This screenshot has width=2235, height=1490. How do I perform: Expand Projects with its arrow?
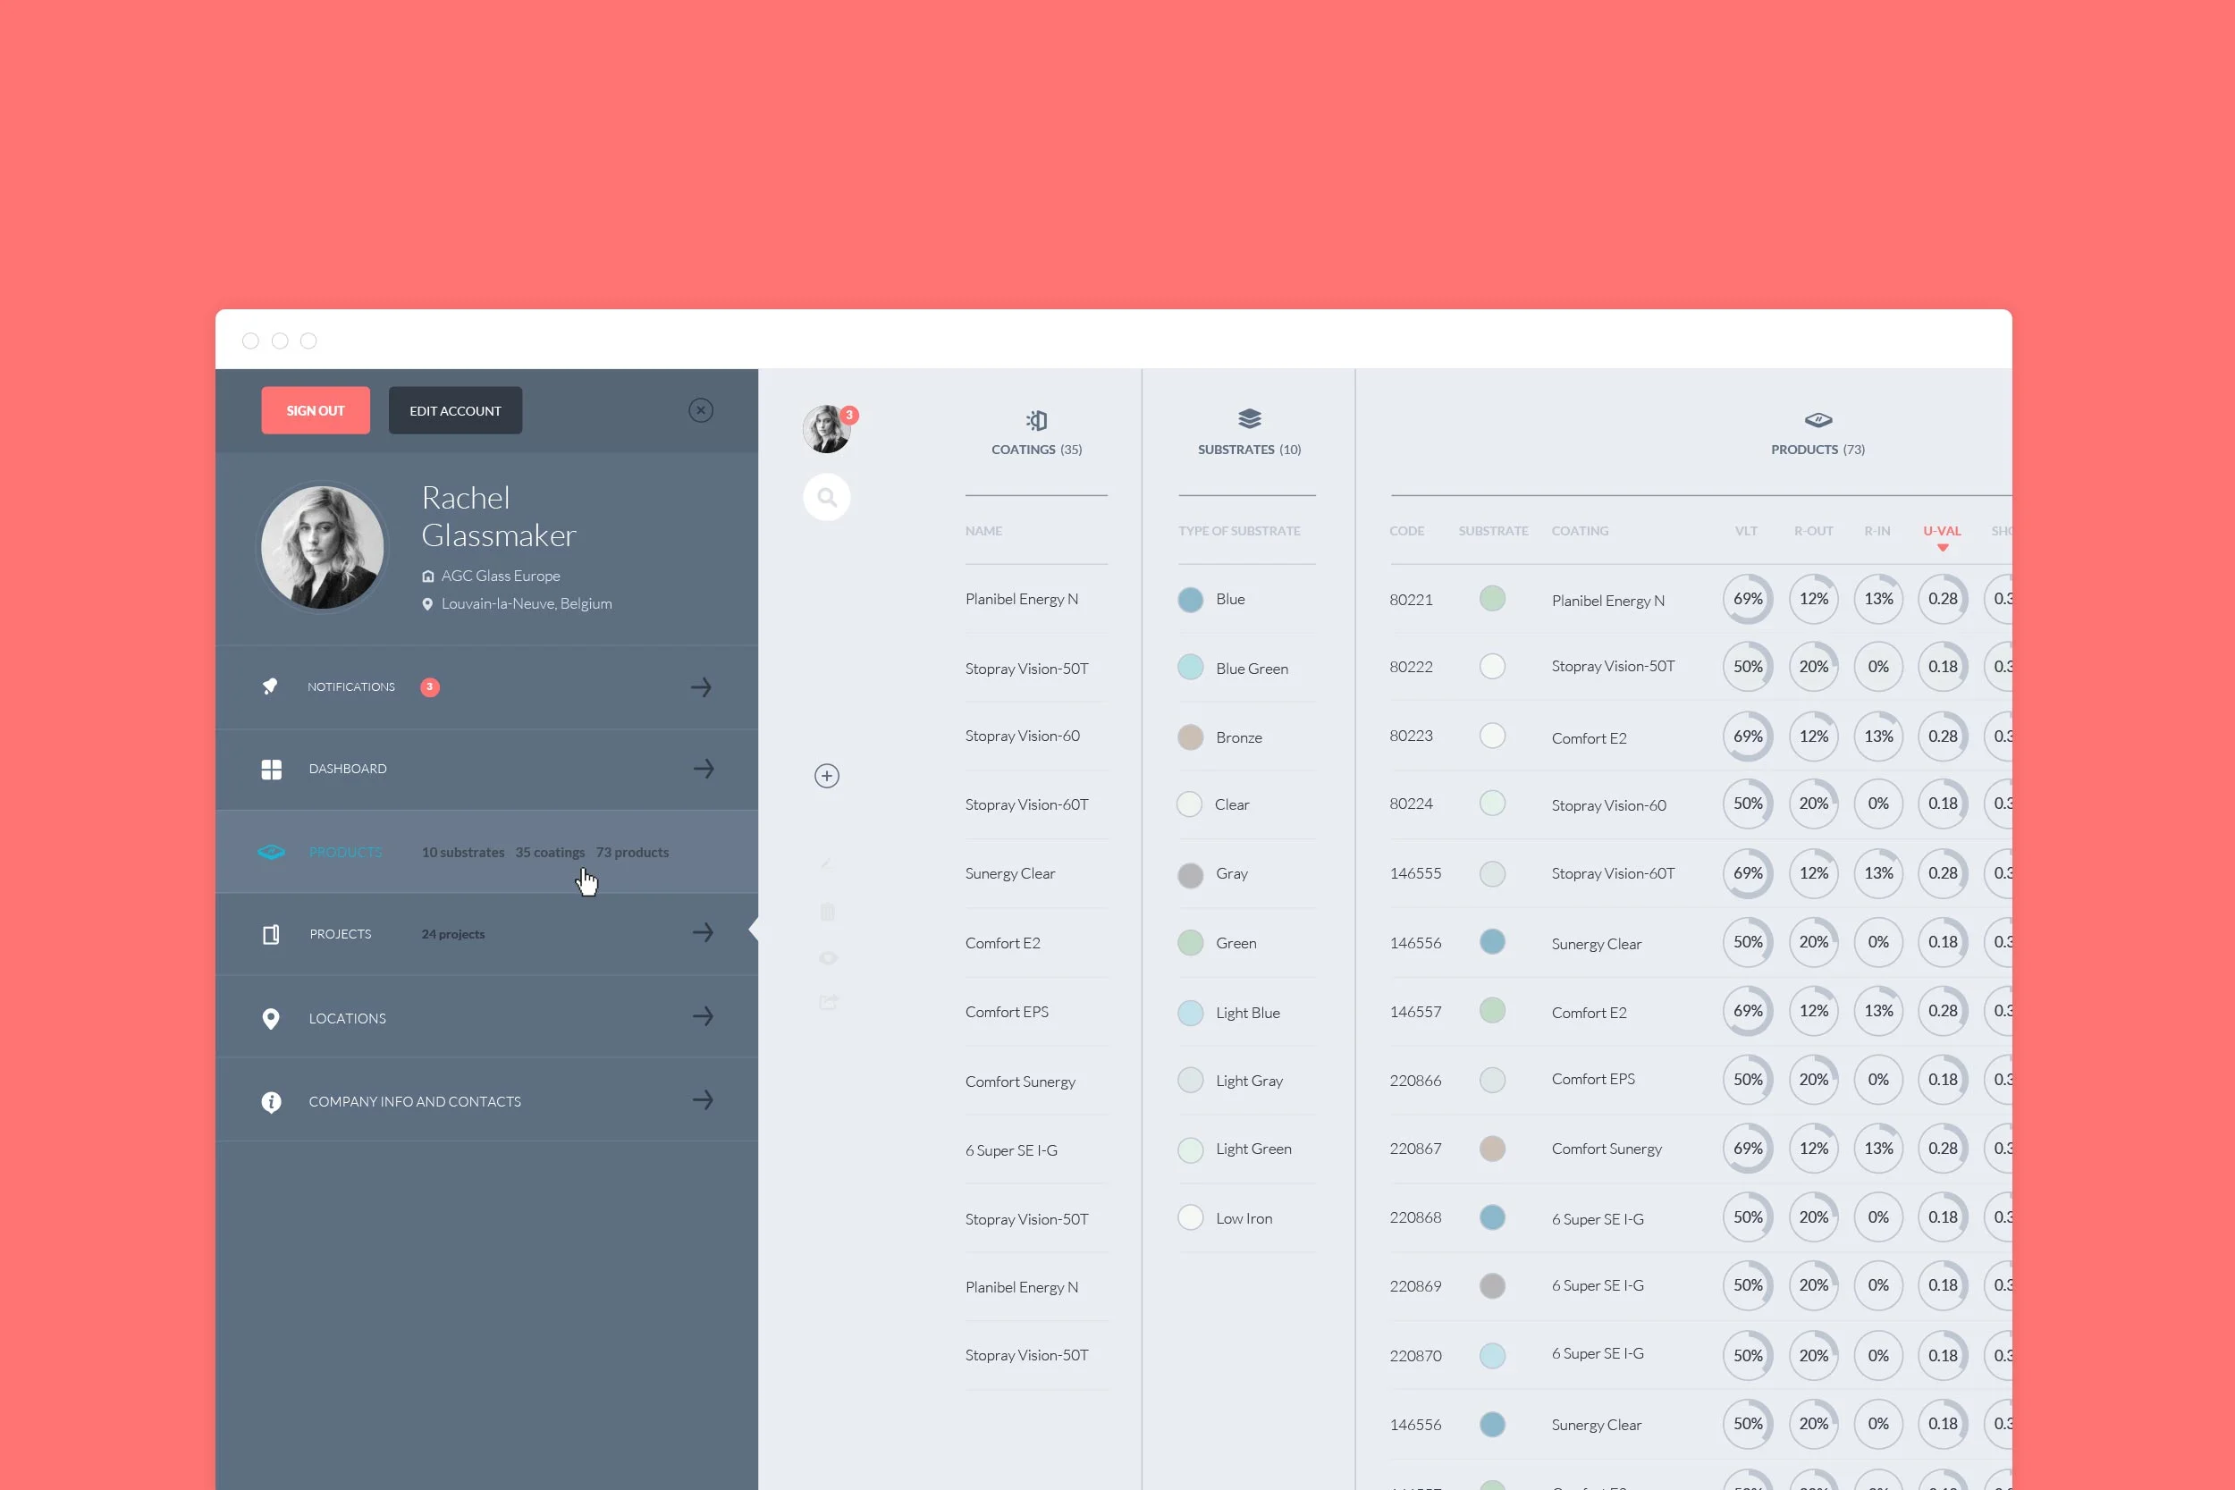point(704,933)
